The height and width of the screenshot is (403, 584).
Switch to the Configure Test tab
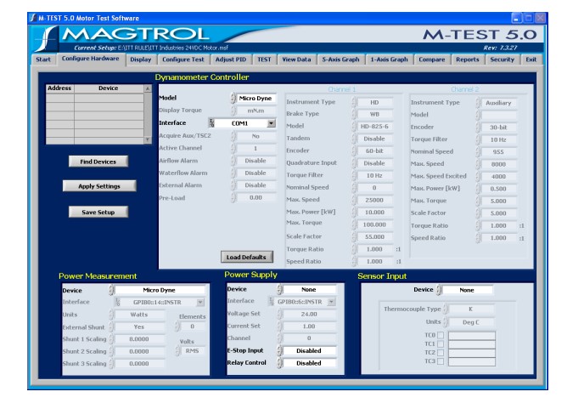(x=183, y=60)
